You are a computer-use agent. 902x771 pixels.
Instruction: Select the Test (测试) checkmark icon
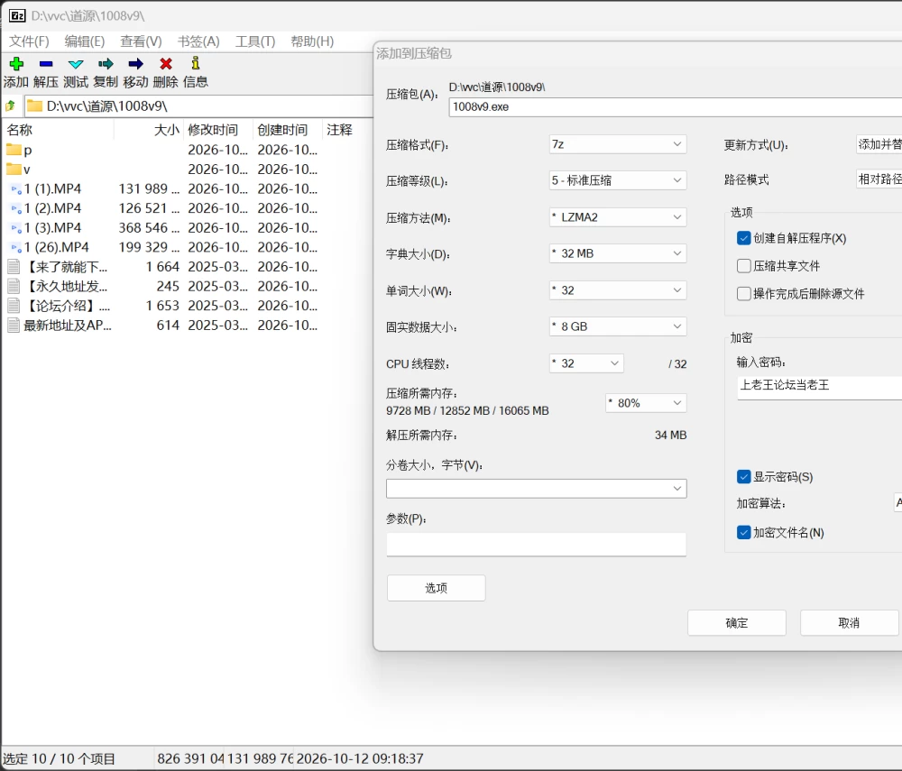tap(76, 63)
